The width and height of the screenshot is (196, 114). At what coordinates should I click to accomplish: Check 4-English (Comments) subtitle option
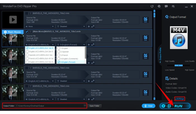point(59,59)
